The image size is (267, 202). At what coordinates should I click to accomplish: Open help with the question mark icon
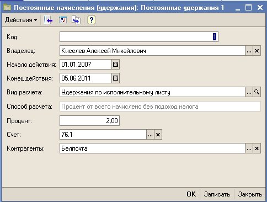(x=92, y=20)
